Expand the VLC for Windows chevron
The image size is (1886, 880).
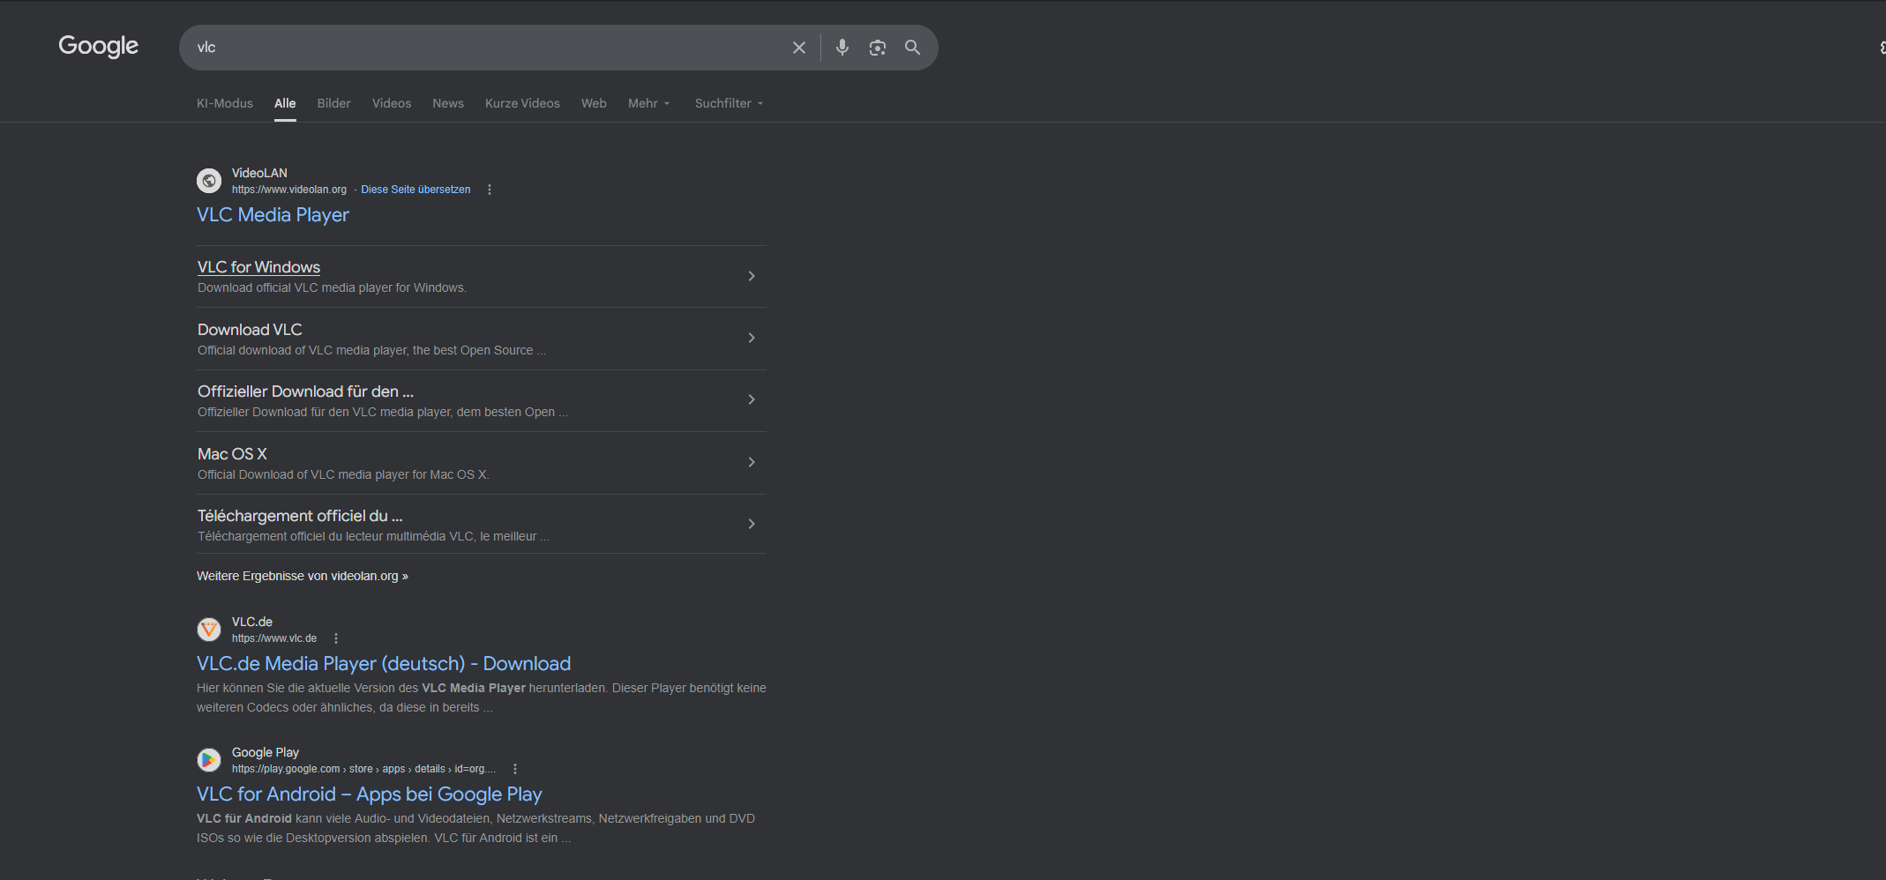coord(752,276)
